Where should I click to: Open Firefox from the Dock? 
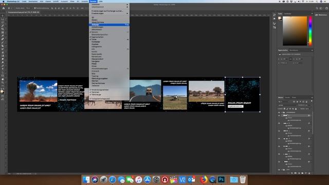[x=204, y=179]
